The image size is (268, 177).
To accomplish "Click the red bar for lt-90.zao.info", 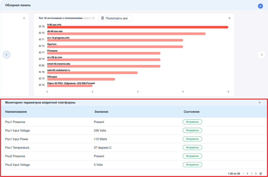I will tap(138, 27).
